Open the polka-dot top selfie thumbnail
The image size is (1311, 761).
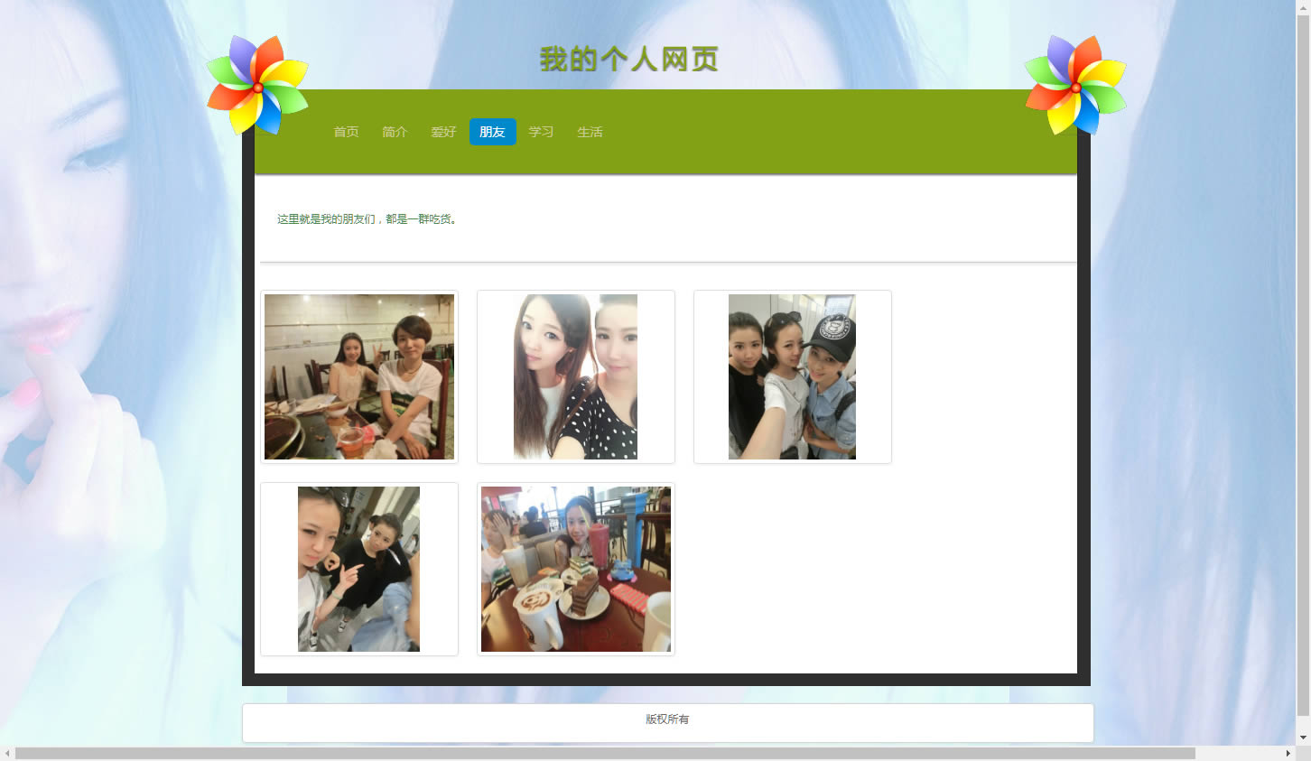click(575, 376)
